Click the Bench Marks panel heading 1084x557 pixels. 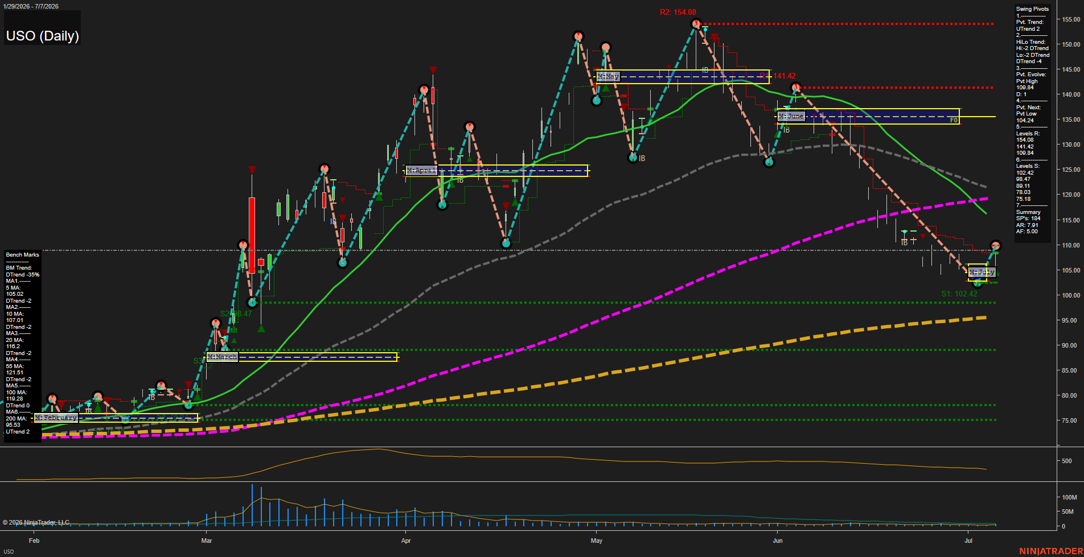(23, 255)
